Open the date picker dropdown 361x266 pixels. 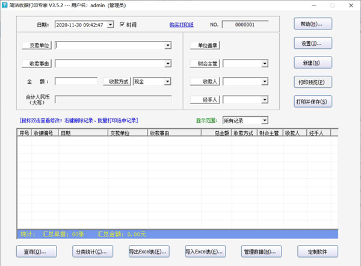pos(110,25)
